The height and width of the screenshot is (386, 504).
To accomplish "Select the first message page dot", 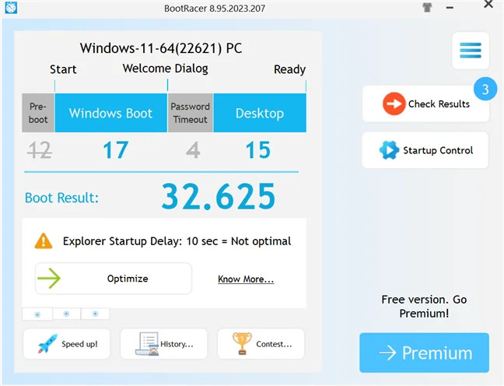I will (37, 314).
